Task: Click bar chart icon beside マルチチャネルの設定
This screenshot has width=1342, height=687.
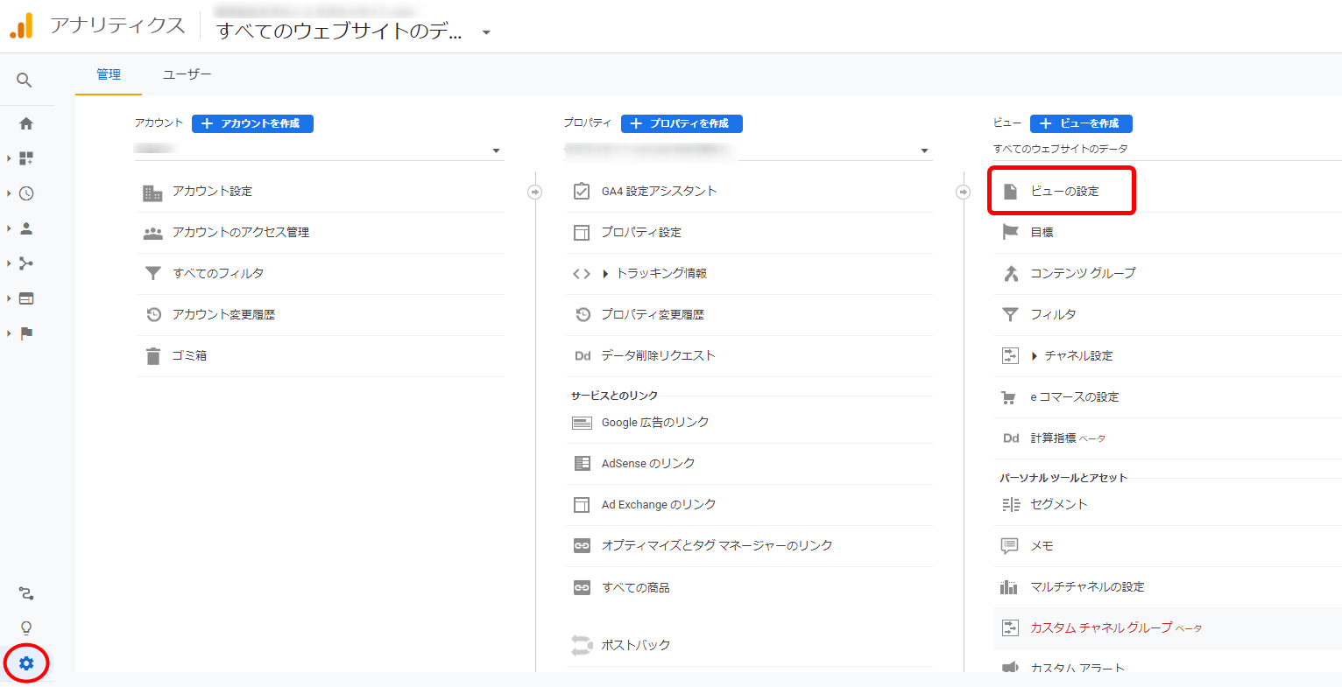Action: pos(1009,587)
